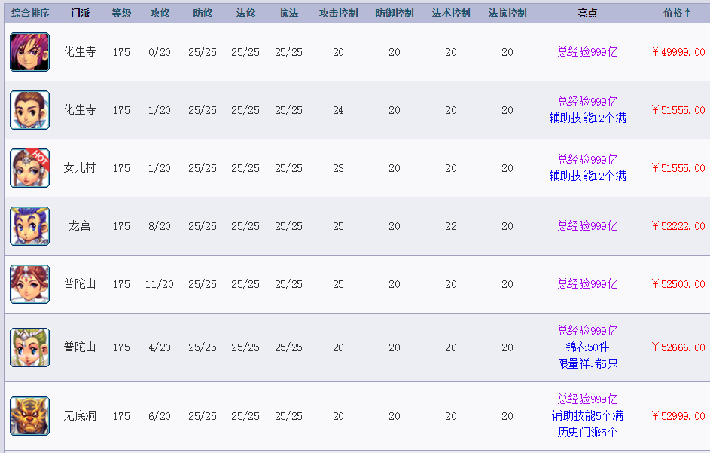This screenshot has height=453, width=710.
Task: Open the ￥52222.00 龙宫 listing price
Action: pyautogui.click(x=678, y=226)
